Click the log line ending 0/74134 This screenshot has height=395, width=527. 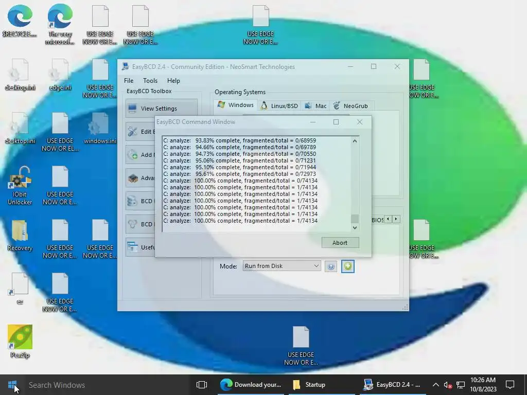(240, 181)
